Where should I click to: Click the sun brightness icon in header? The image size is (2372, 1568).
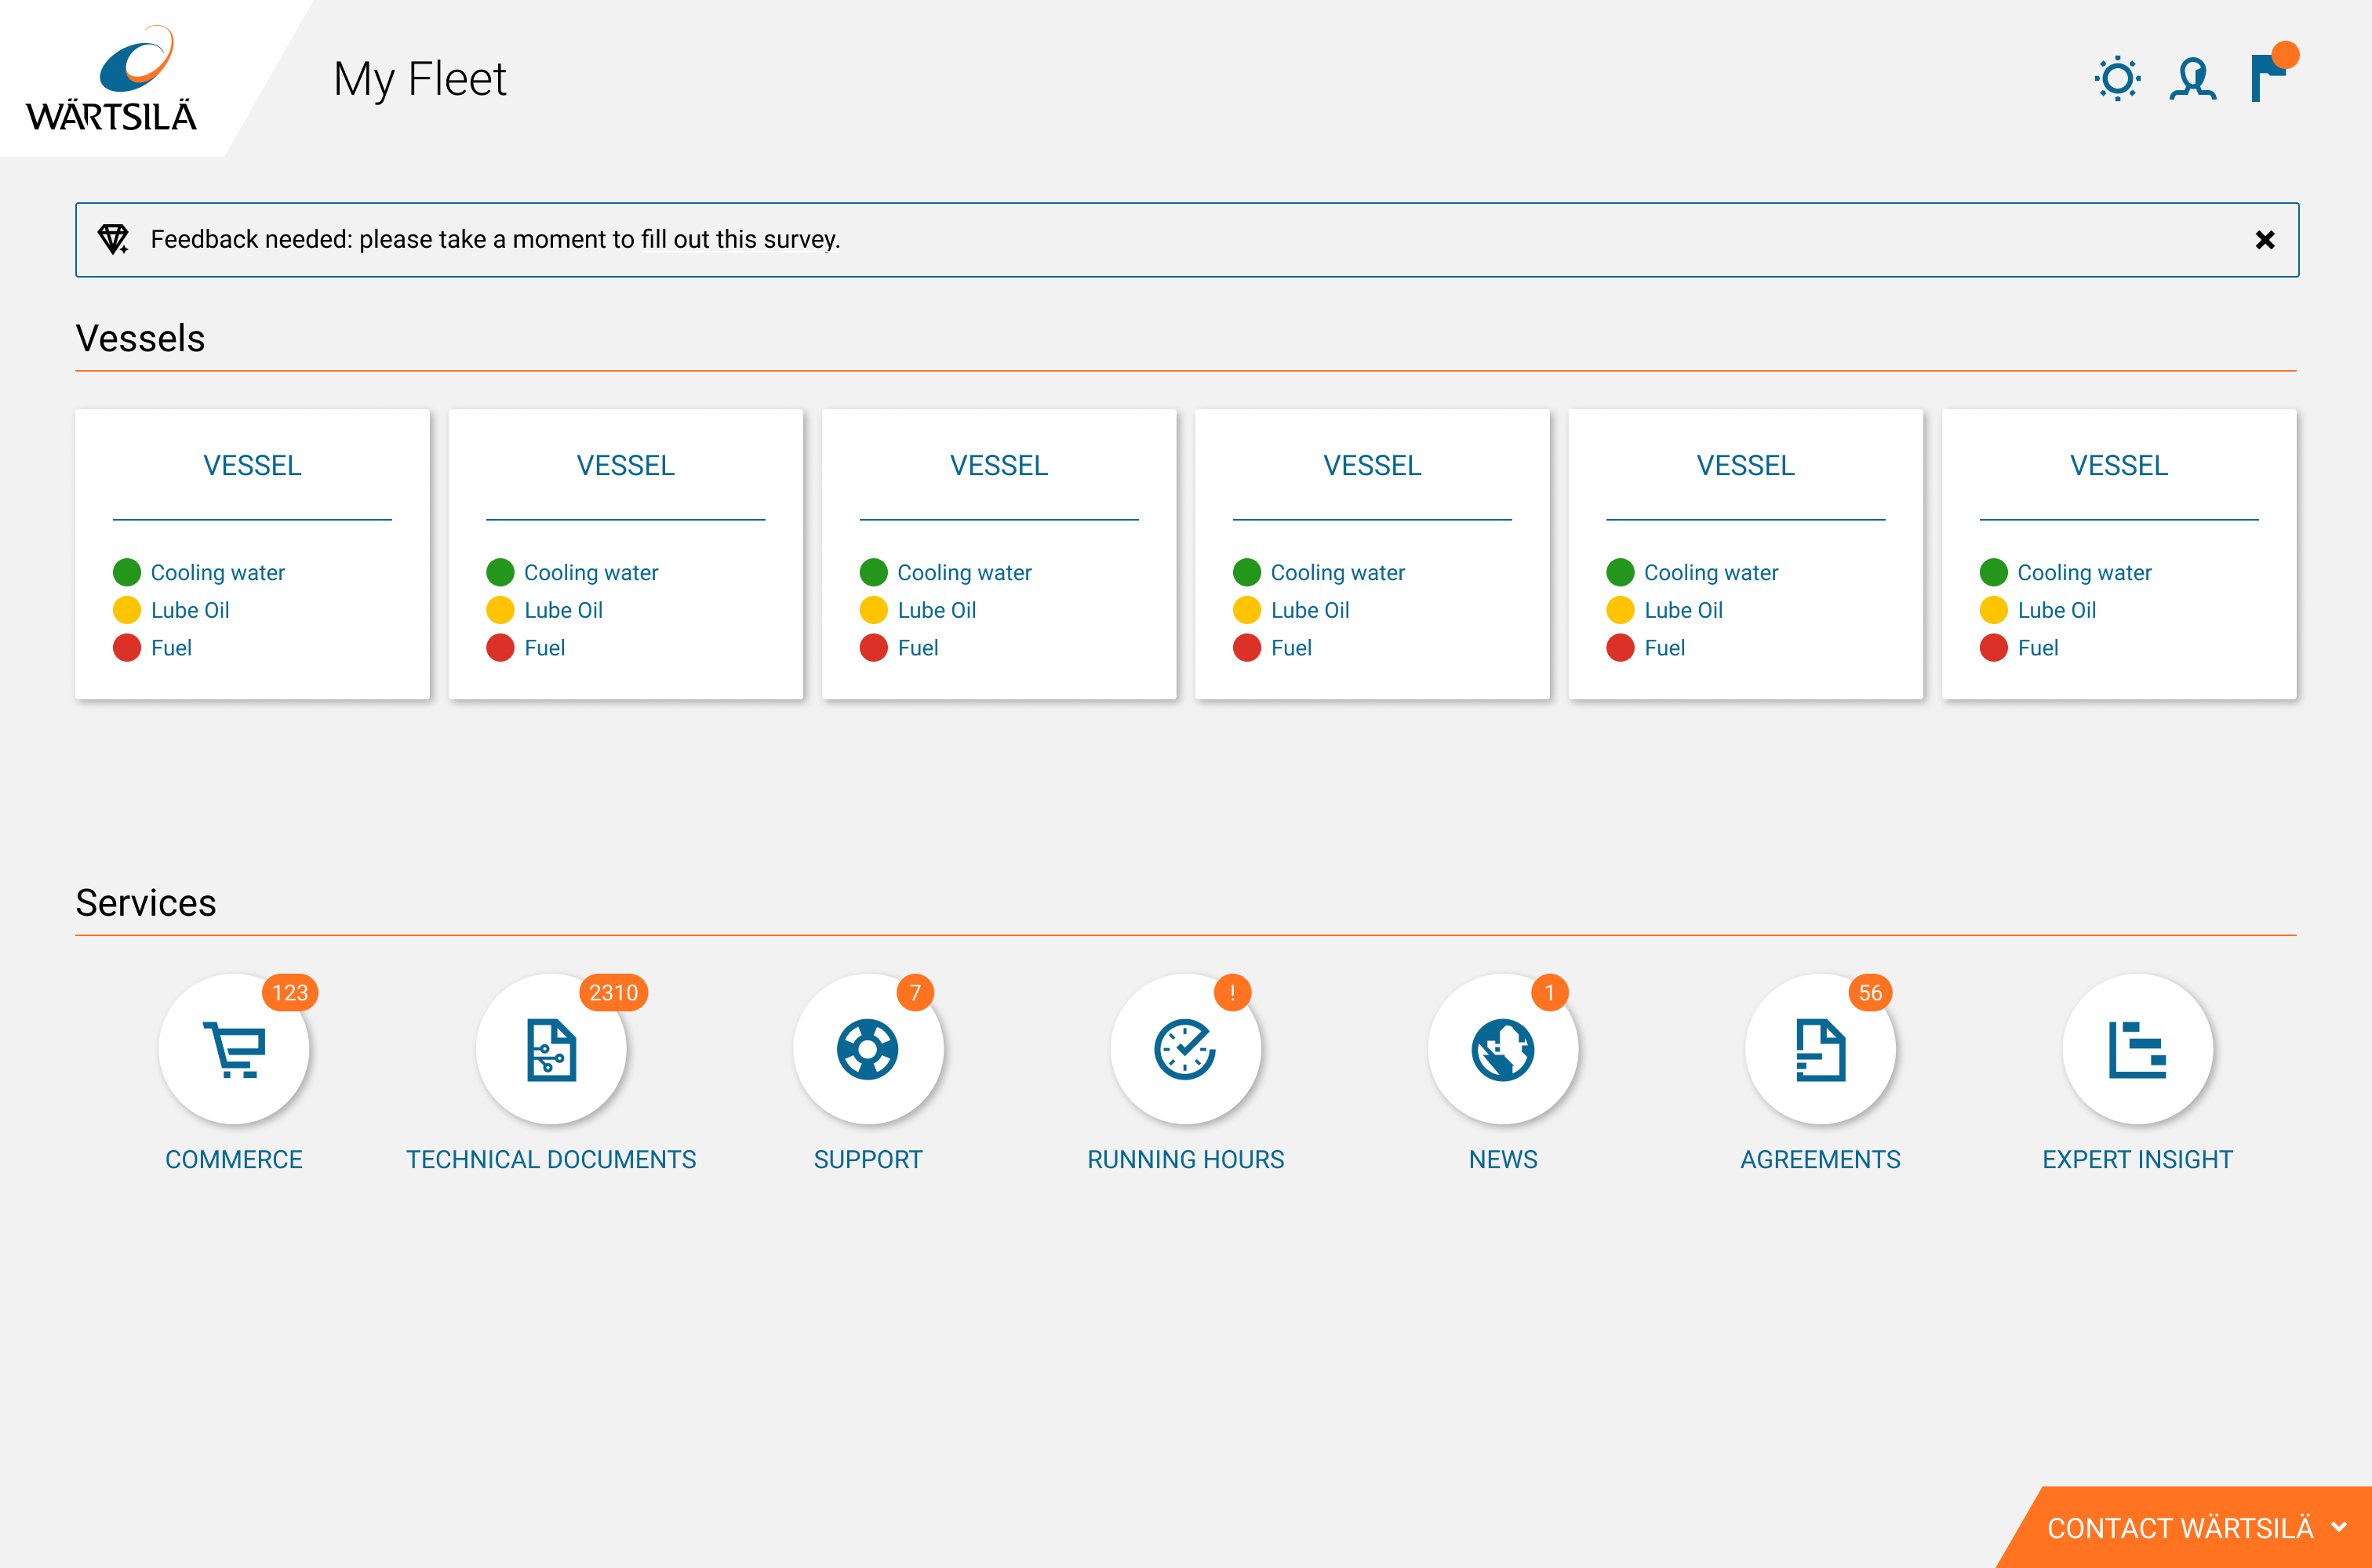(x=2117, y=79)
